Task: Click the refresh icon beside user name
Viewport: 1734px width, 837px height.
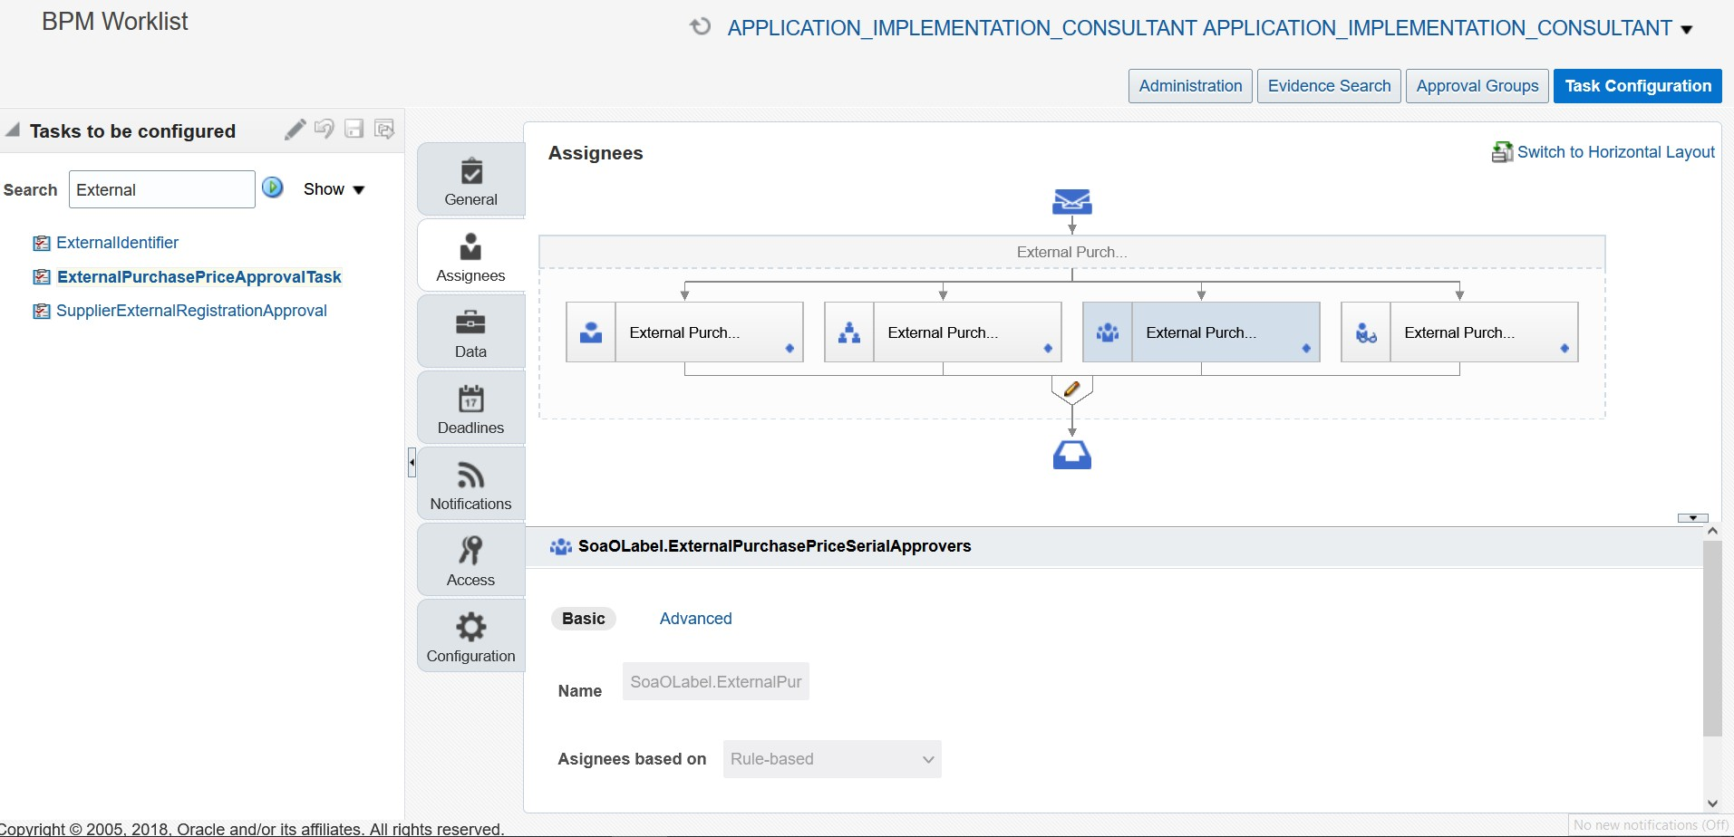Action: (700, 27)
